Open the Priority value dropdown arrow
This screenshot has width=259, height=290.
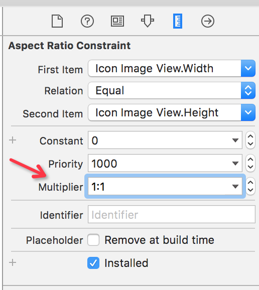[235, 163]
